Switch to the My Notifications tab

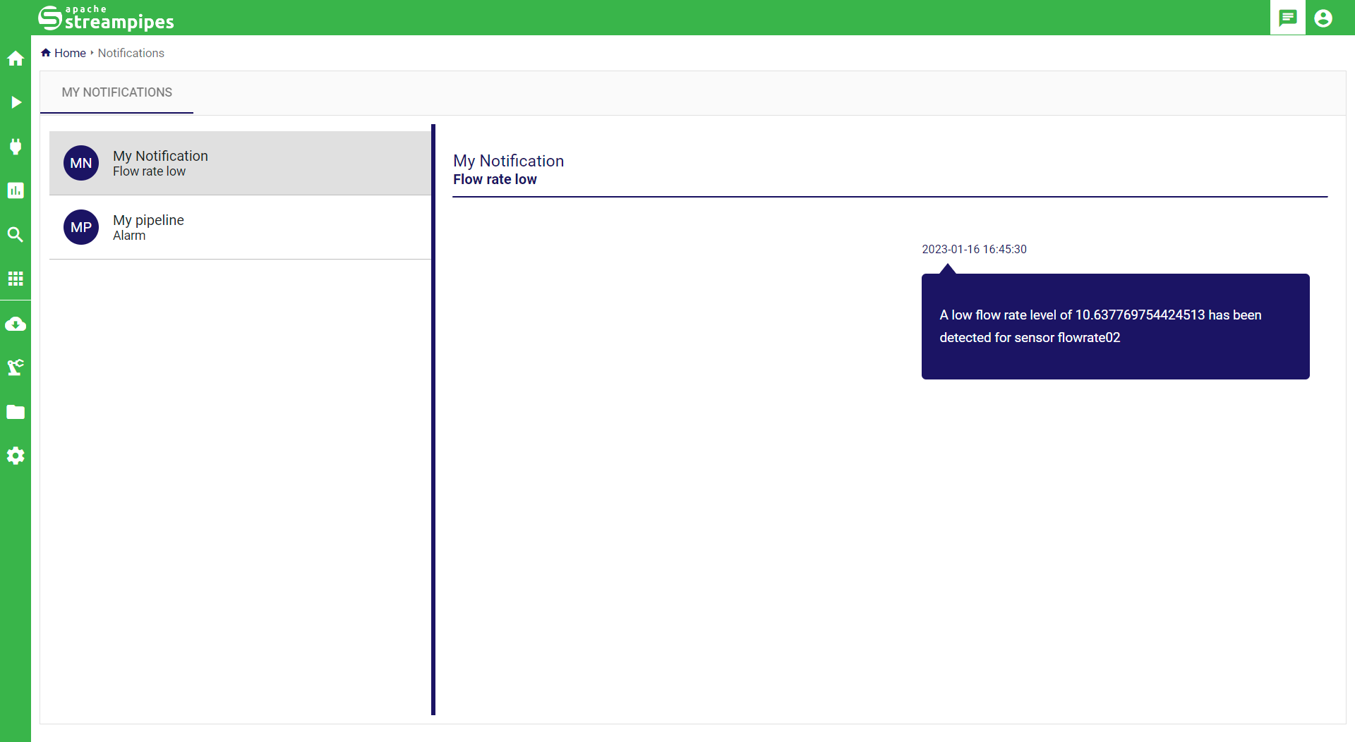click(x=117, y=92)
